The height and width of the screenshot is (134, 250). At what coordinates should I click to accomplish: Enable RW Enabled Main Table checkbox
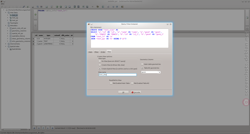(111, 83)
